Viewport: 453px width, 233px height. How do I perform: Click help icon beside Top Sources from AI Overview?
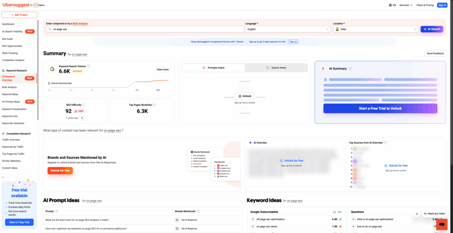pyautogui.click(x=385, y=143)
